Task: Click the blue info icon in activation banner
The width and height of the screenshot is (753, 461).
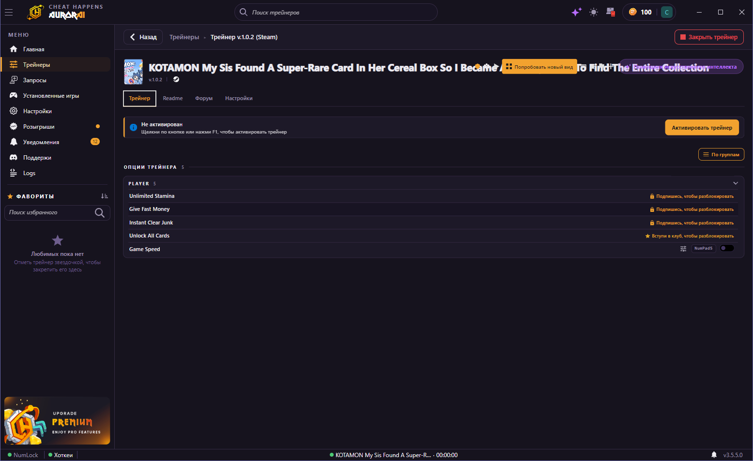Action: click(133, 128)
